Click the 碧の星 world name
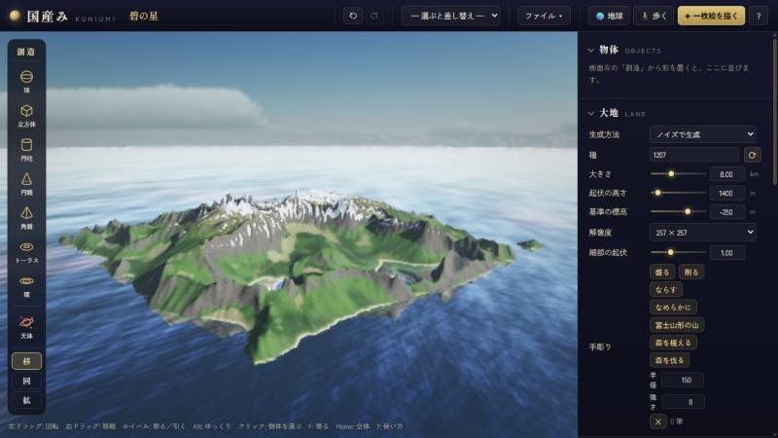This screenshot has width=778, height=438. tap(143, 16)
